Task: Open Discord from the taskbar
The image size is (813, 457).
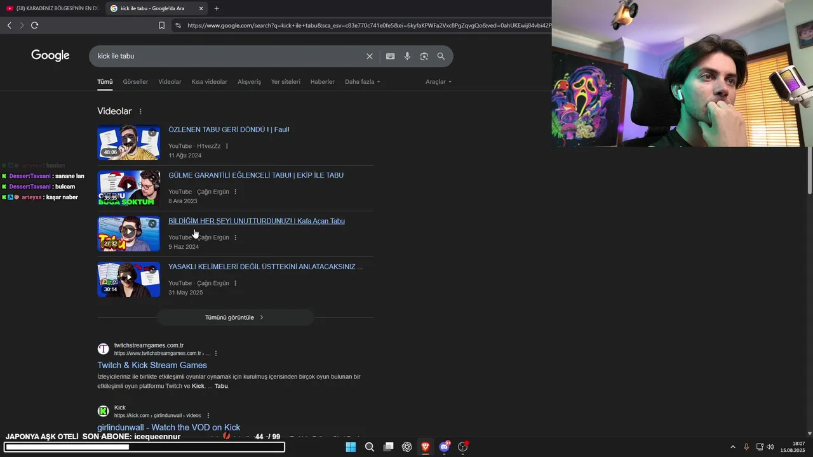Action: 445,447
